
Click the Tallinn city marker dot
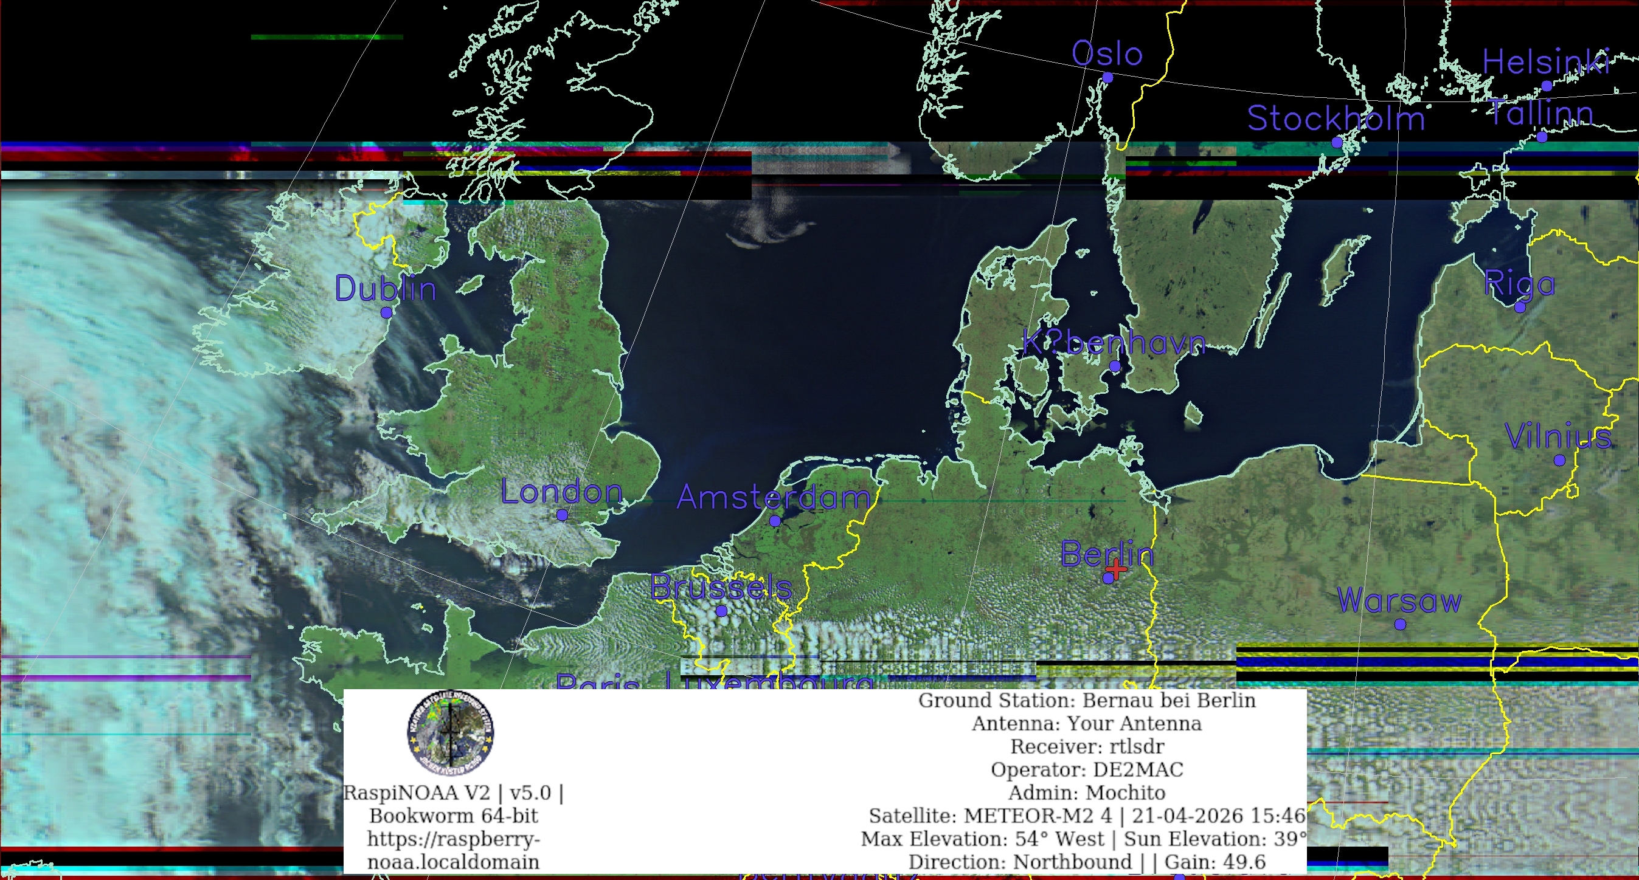(1542, 137)
